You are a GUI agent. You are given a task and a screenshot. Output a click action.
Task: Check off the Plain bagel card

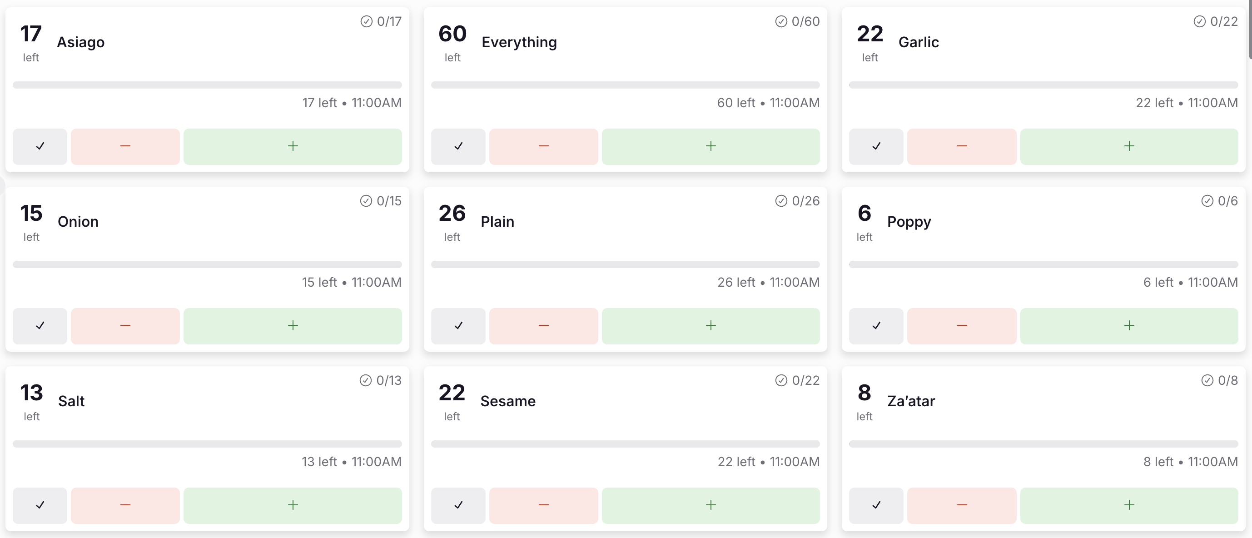tap(458, 326)
